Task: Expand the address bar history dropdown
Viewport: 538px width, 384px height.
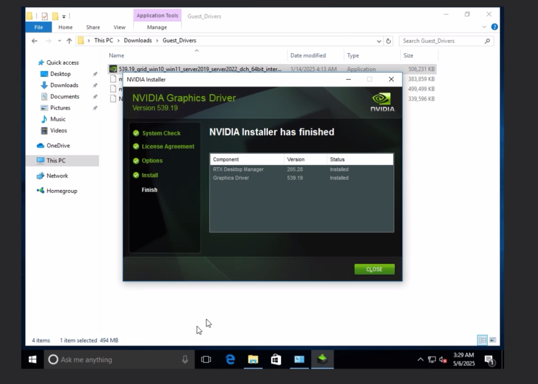Action: [x=379, y=41]
